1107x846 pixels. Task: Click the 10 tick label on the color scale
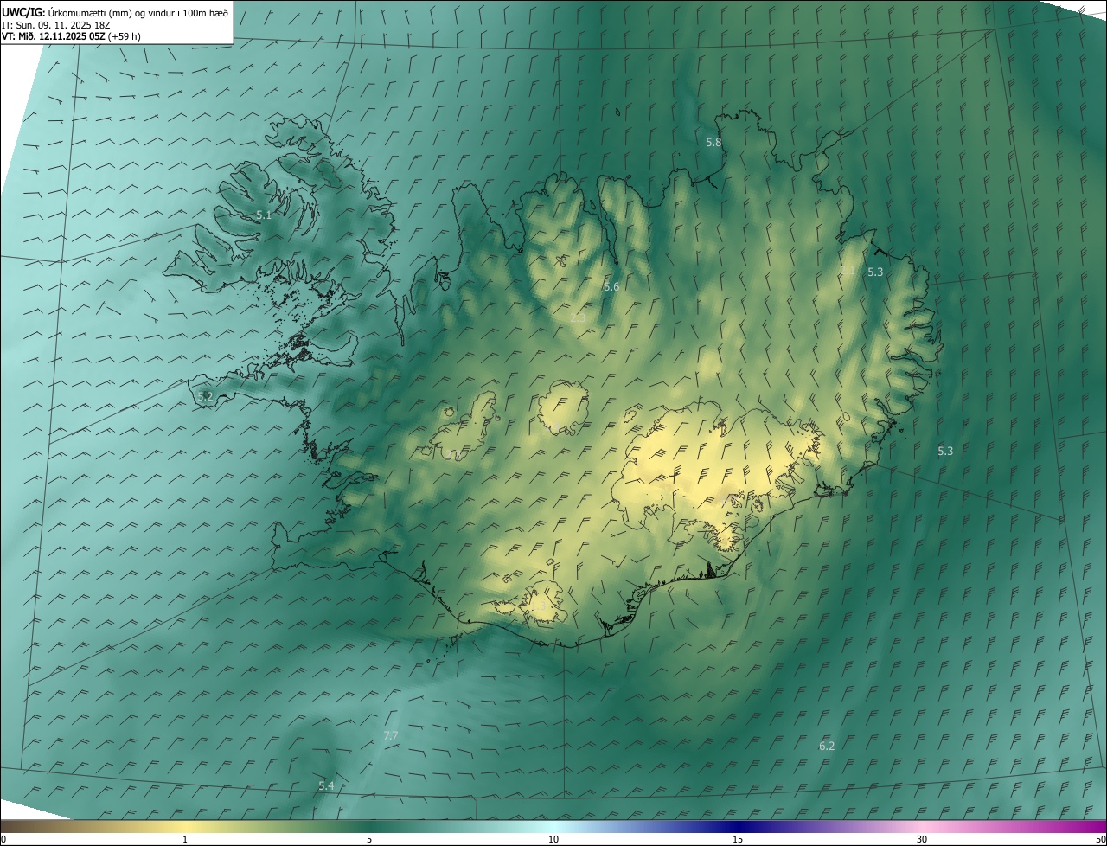(x=553, y=839)
